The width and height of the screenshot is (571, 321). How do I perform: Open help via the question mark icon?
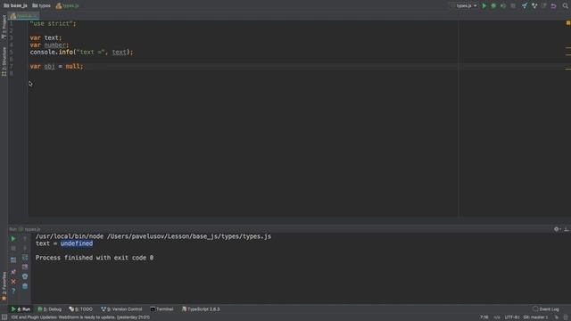pyautogui.click(x=13, y=292)
